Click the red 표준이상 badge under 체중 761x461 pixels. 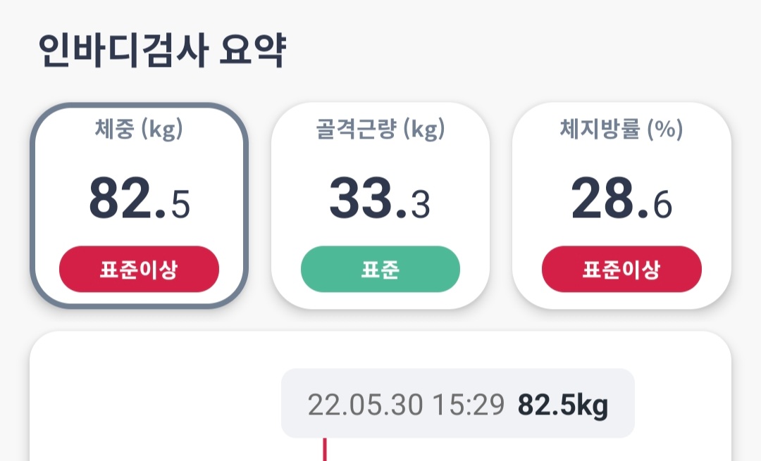pyautogui.click(x=139, y=270)
